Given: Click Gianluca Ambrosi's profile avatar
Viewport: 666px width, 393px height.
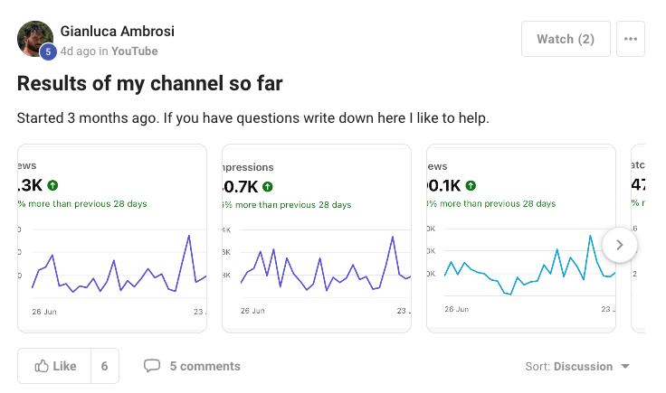Looking at the screenshot, I should tap(34, 38).
